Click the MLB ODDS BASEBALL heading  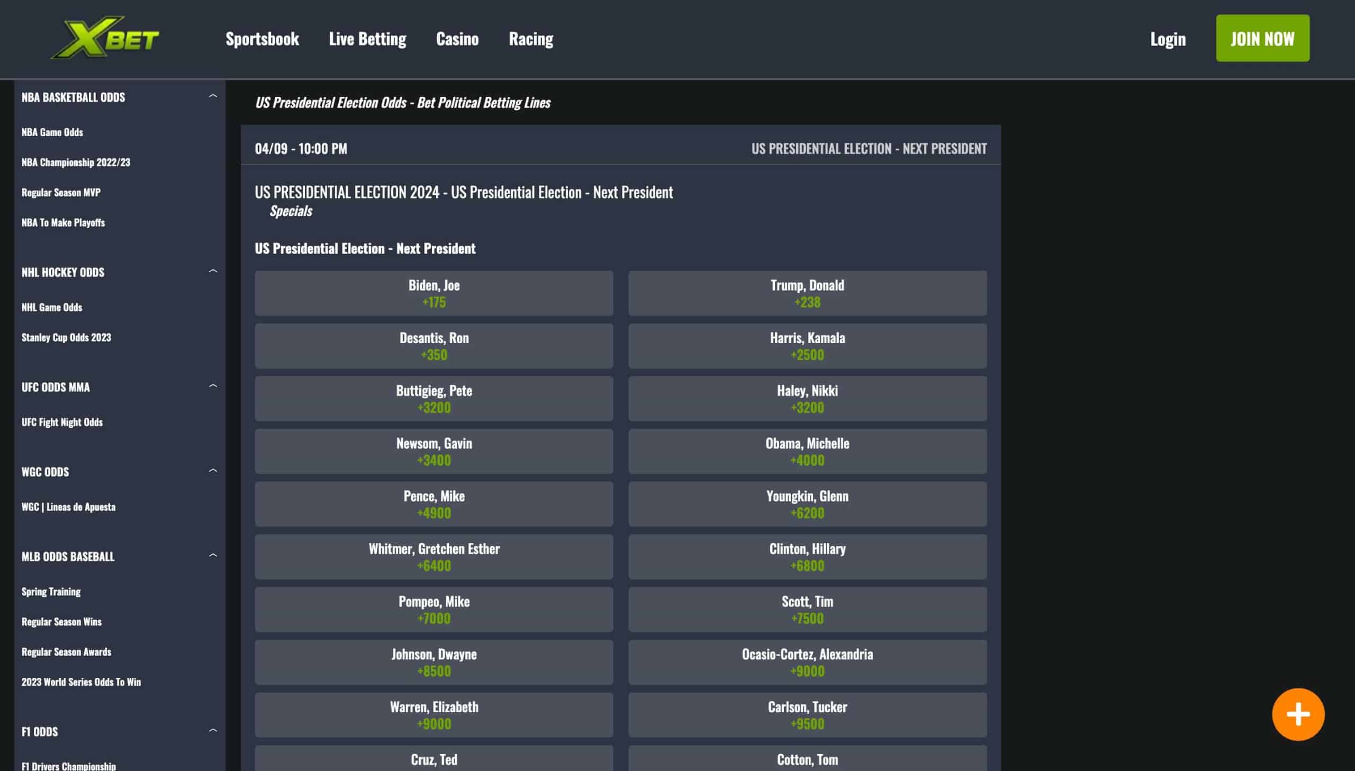68,557
